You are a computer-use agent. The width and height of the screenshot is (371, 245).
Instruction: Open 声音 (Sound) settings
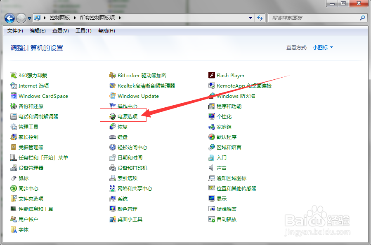point(222,168)
